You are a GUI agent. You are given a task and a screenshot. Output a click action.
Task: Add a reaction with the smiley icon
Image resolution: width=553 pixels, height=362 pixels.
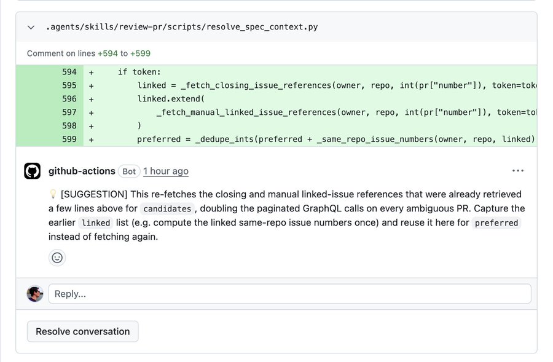point(57,258)
